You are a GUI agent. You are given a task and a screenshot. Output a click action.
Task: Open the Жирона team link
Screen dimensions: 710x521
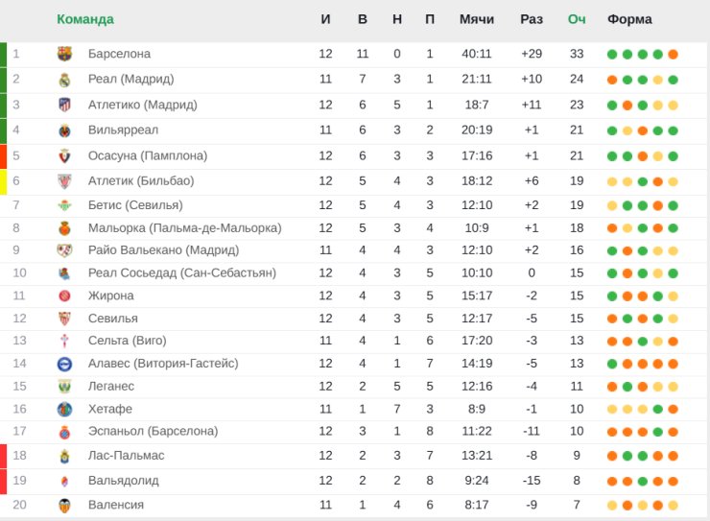(111, 296)
